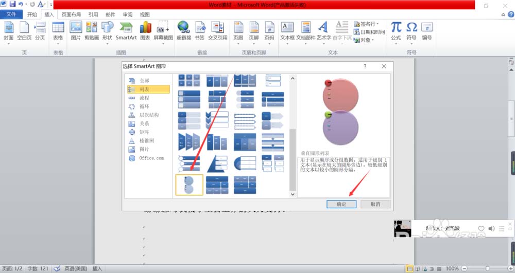Open the Shapes (形状) gallery
The height and width of the screenshot is (273, 515).
tap(107, 32)
